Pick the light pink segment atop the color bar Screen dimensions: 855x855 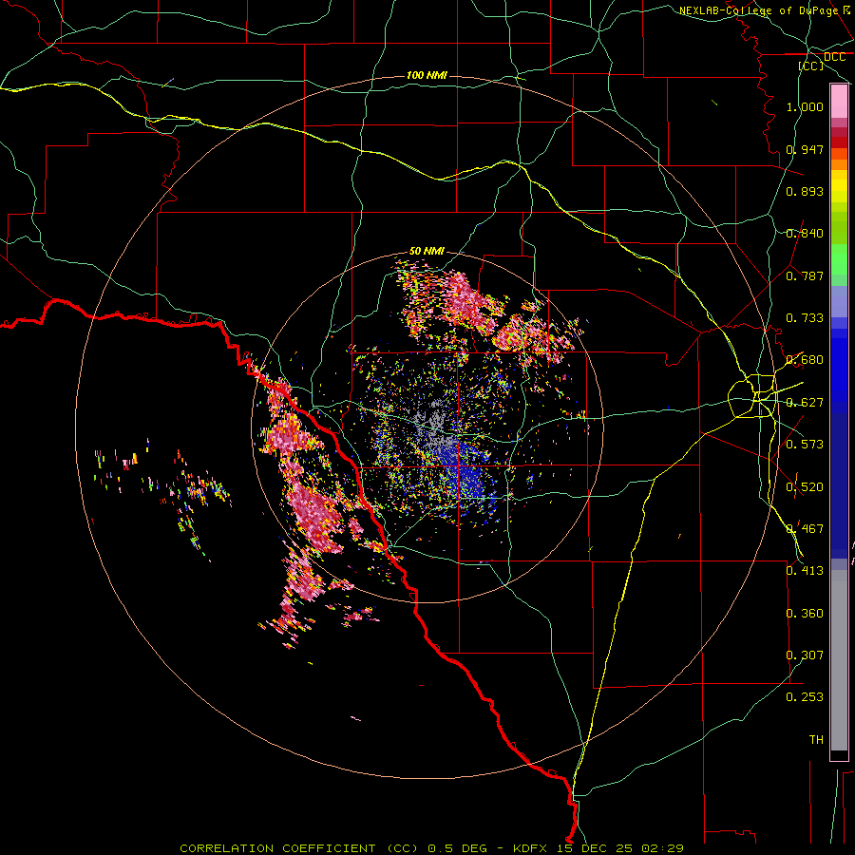point(839,102)
